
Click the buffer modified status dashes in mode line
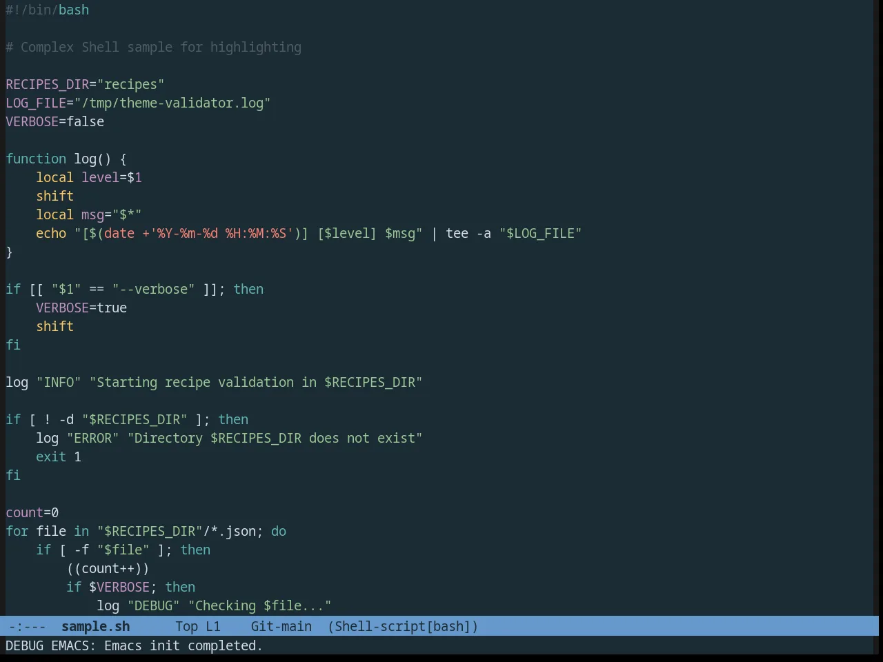click(28, 626)
